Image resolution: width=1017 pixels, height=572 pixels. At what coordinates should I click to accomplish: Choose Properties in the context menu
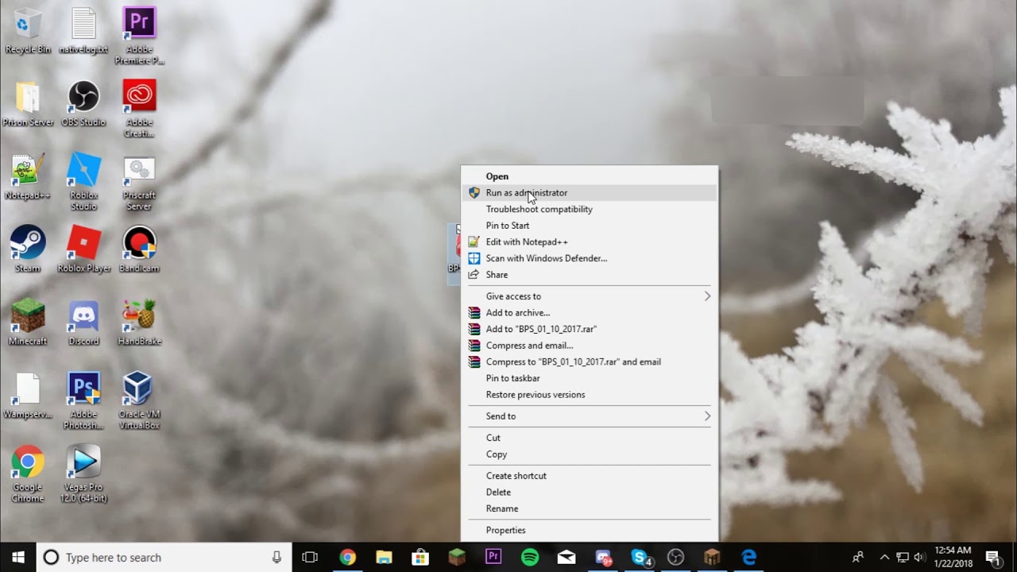589,530
